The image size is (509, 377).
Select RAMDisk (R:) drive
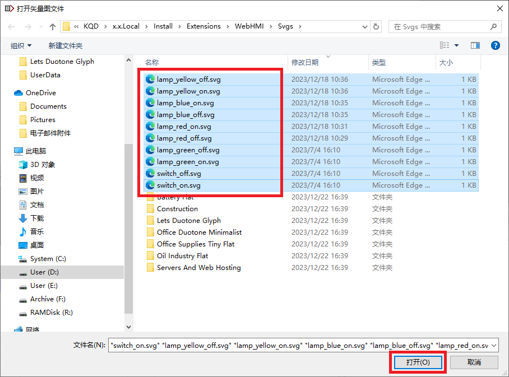point(51,313)
